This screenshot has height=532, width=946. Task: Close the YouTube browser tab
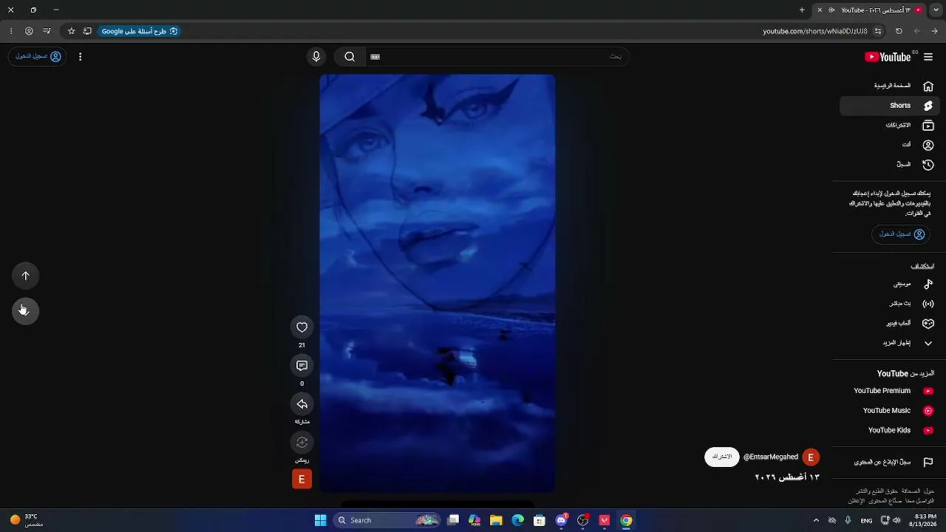click(x=820, y=10)
